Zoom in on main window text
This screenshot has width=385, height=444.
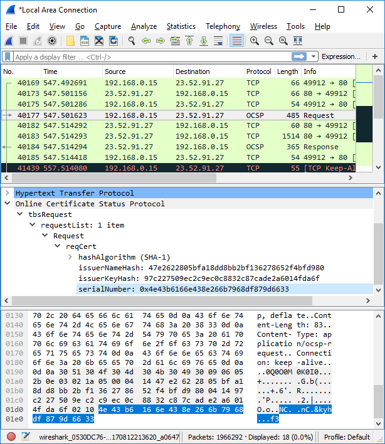(x=255, y=41)
